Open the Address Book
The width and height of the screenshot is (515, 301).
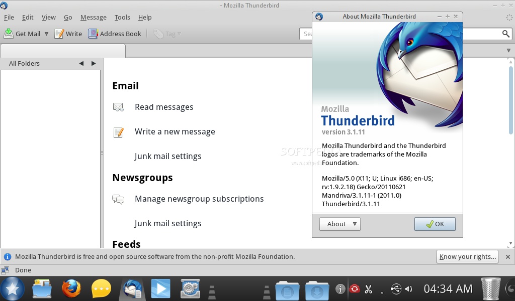115,34
